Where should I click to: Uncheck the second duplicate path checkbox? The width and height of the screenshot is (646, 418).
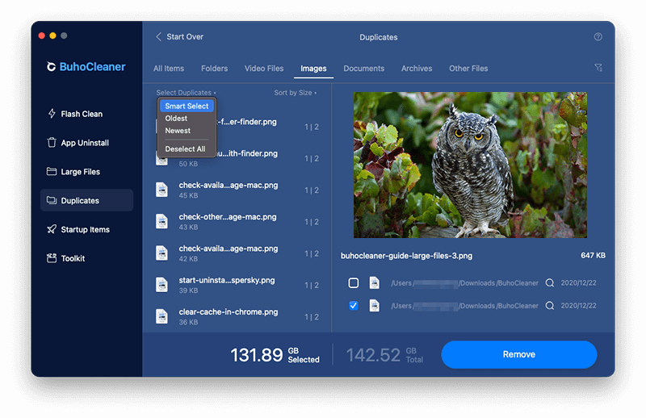(x=354, y=306)
